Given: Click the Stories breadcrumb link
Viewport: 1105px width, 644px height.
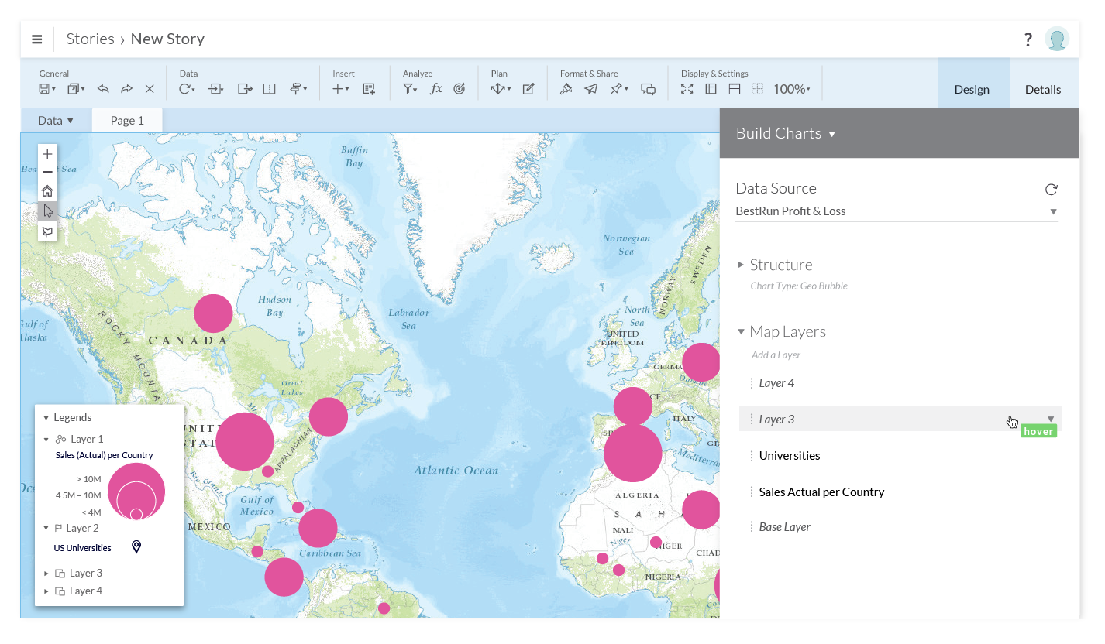Looking at the screenshot, I should [x=90, y=39].
